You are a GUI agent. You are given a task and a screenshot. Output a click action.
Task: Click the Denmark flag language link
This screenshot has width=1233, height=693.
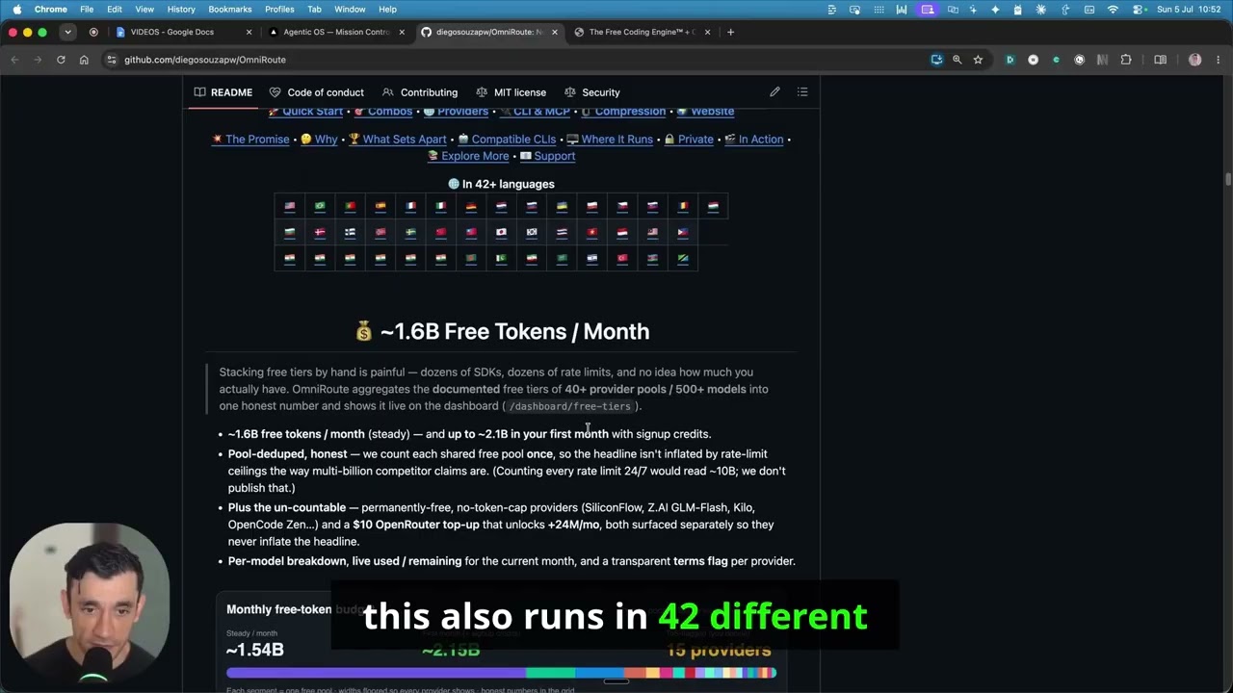click(320, 232)
